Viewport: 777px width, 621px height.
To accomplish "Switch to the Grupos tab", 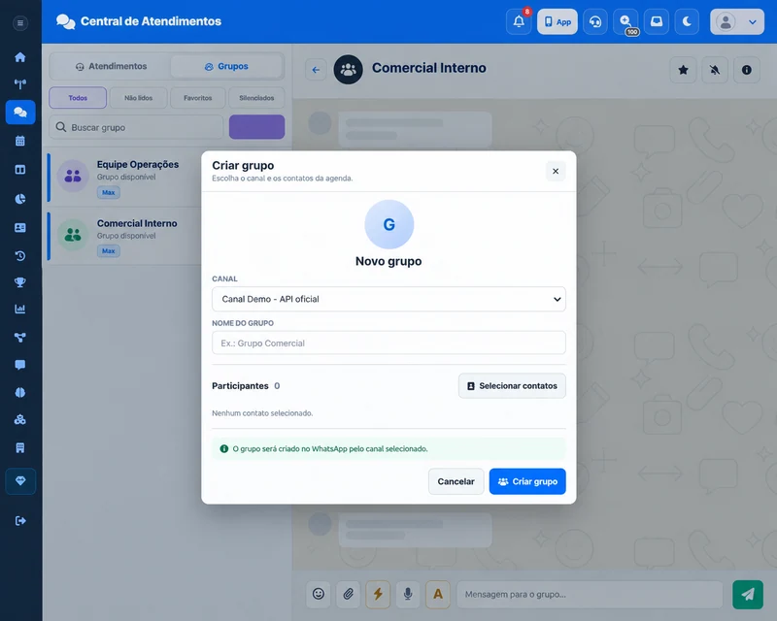I will tap(226, 66).
